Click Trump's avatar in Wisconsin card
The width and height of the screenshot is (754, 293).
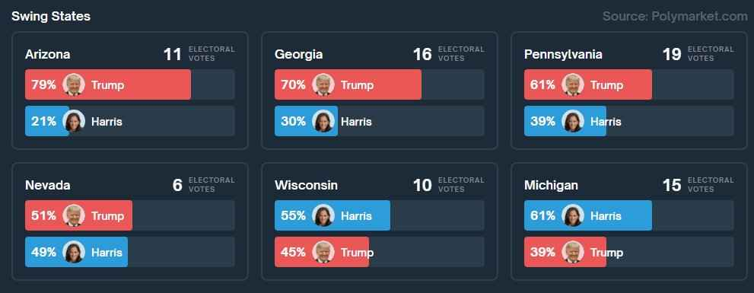(x=323, y=252)
